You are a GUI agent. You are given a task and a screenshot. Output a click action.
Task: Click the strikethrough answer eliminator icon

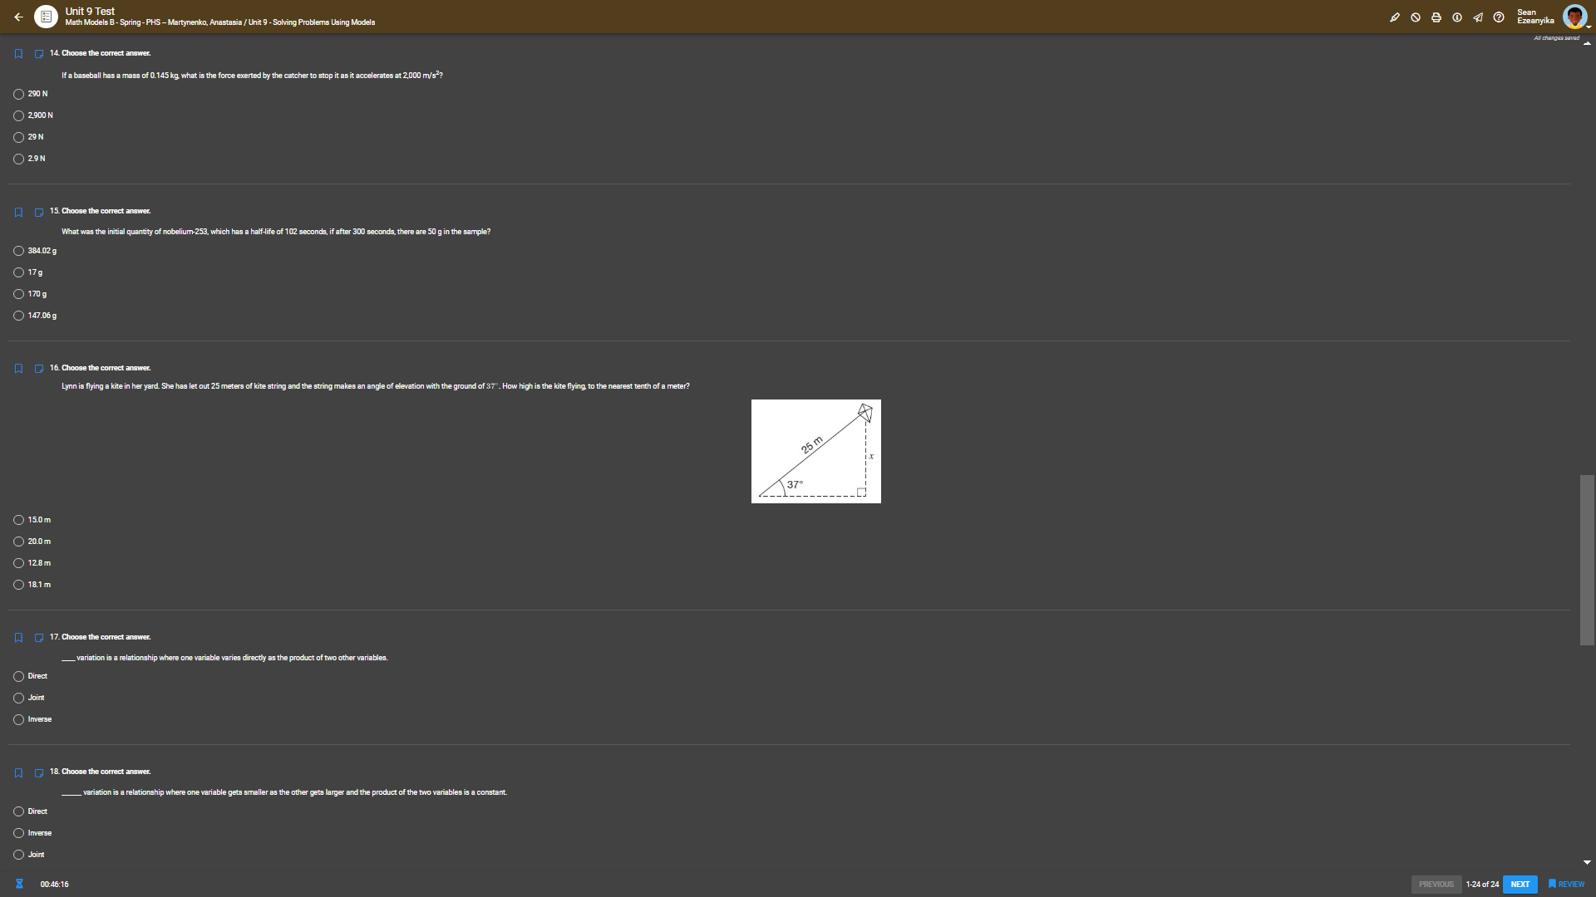coord(1415,17)
